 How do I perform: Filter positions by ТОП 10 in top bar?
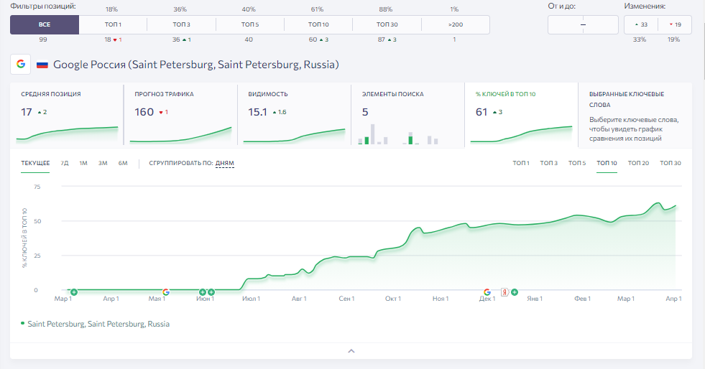pos(318,24)
